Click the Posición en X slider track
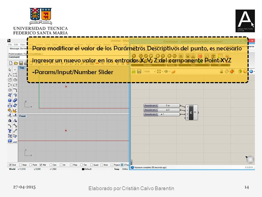 (169, 106)
